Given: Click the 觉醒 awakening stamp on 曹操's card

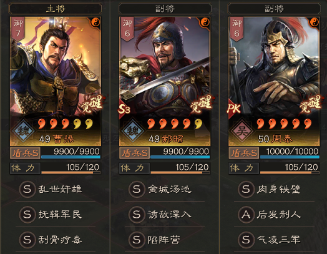Looking at the screenshot, I should [x=92, y=104].
